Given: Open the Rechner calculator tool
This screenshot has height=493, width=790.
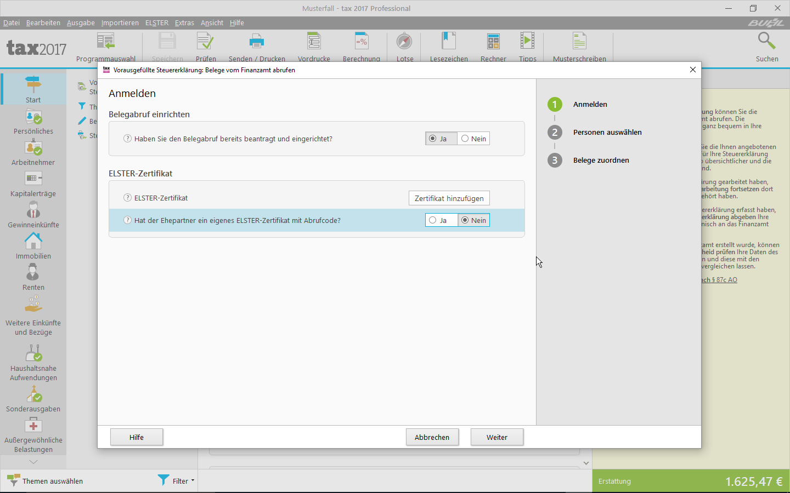Looking at the screenshot, I should (x=493, y=47).
